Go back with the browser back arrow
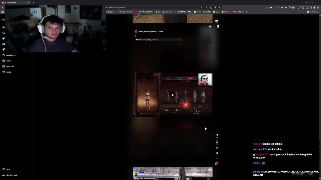 [x=3, y=7]
